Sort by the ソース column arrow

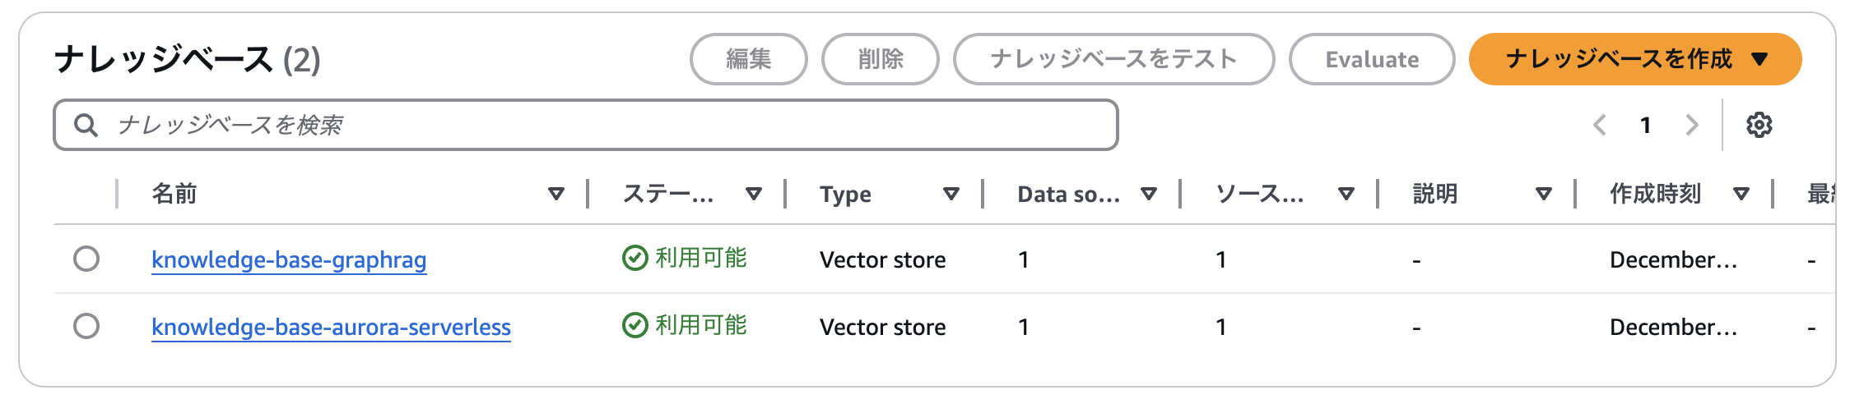pos(1346,194)
